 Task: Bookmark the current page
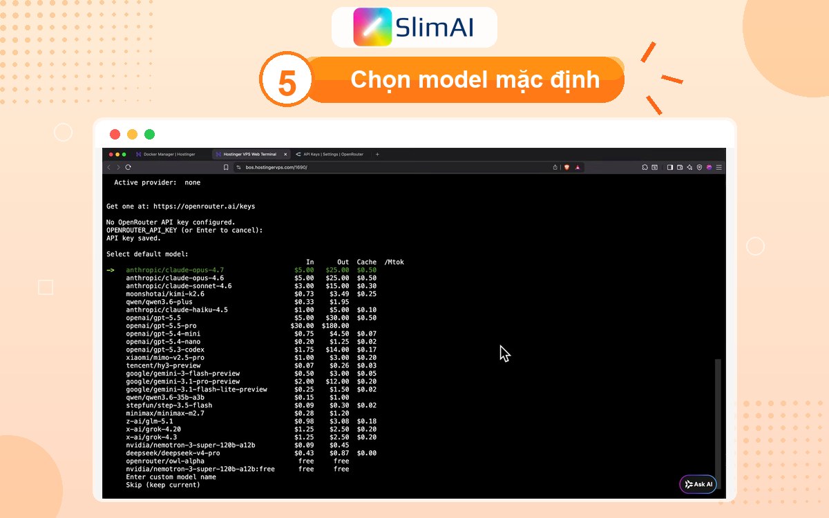(x=226, y=167)
